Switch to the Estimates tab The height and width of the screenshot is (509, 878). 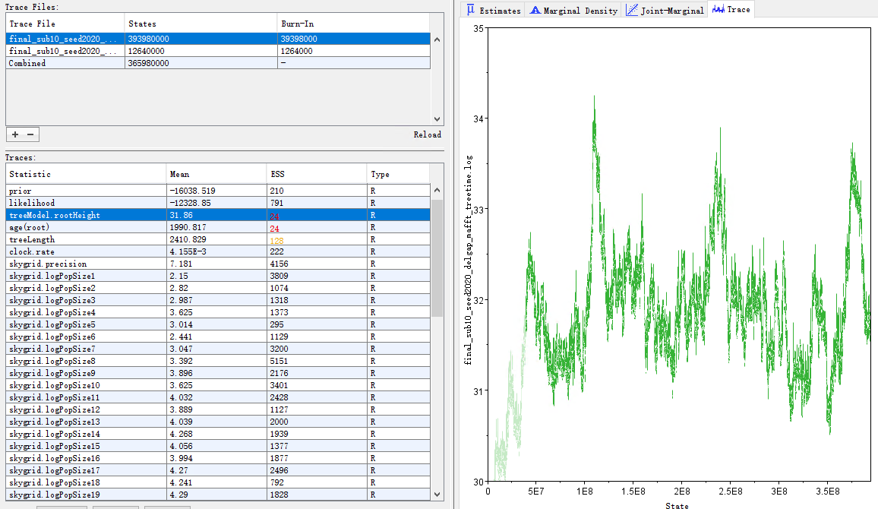click(x=494, y=10)
